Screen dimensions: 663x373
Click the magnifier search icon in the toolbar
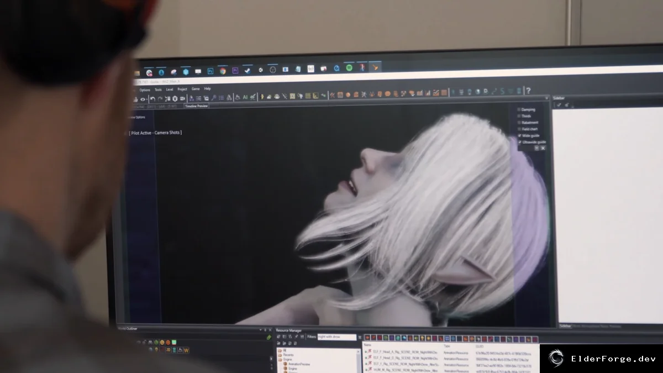tap(214, 98)
